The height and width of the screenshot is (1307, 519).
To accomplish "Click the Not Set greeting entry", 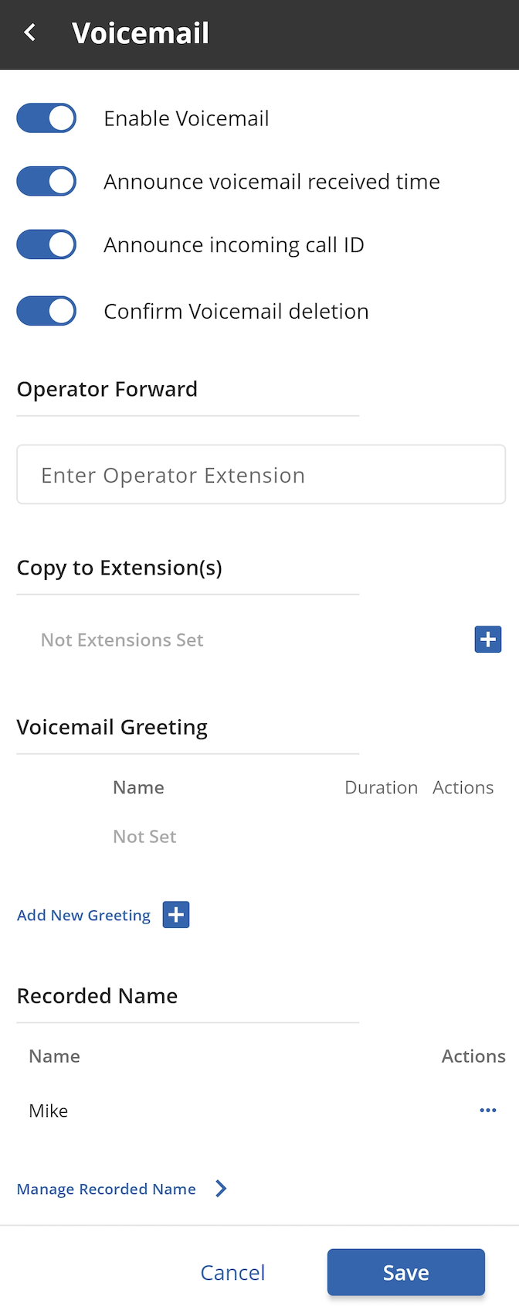I will pos(144,836).
